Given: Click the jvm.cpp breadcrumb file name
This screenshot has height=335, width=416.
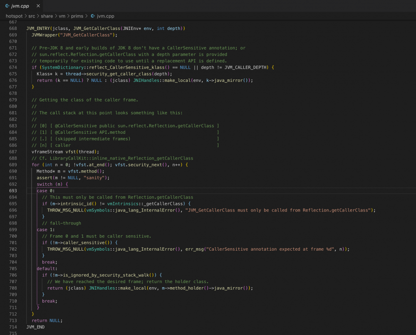Looking at the screenshot, I should (x=105, y=16).
